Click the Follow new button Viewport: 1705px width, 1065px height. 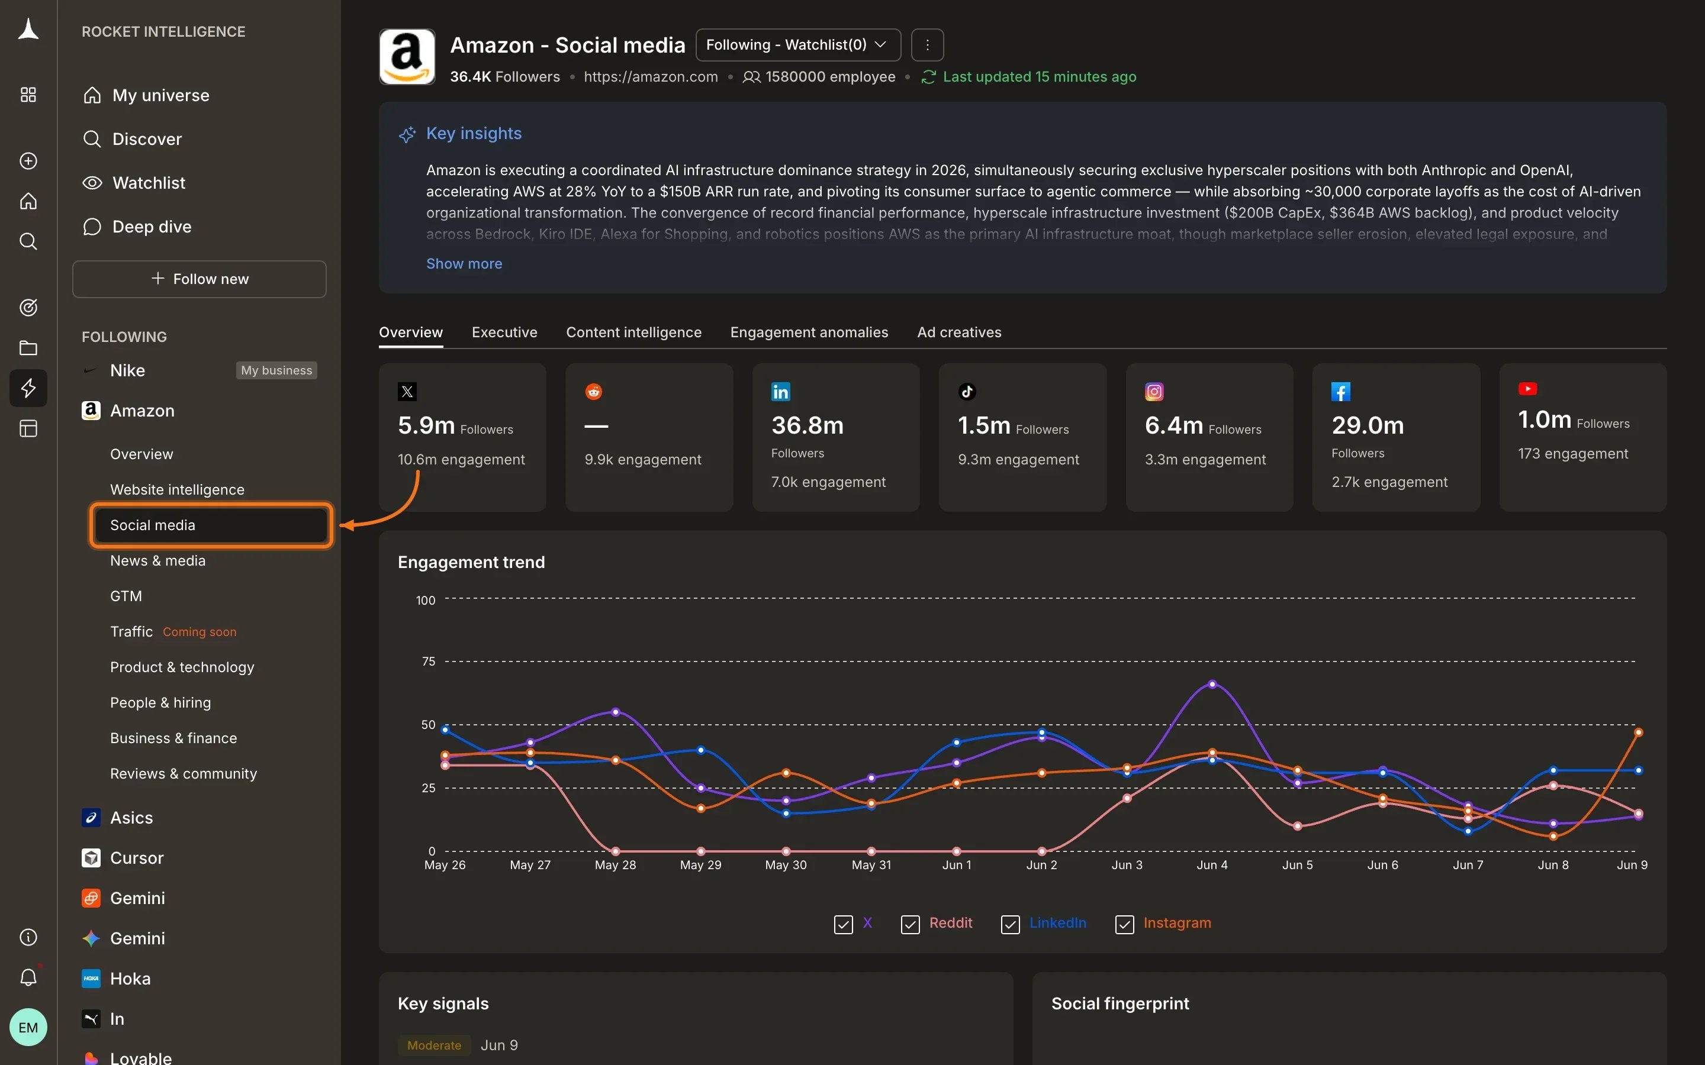[x=200, y=279]
